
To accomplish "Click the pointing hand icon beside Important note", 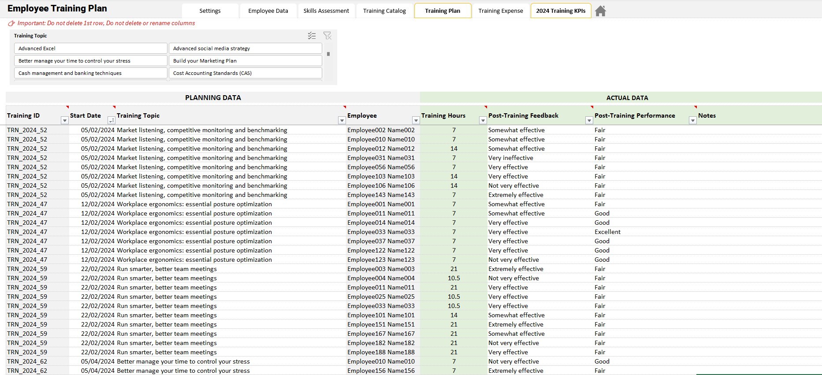I will point(11,23).
